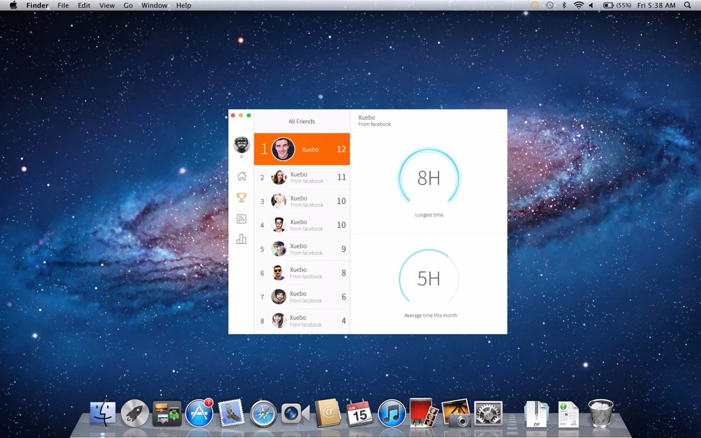Viewport: 701px width, 438px height.
Task: Select rank 8 Xuebo with score 4
Action: (x=302, y=320)
